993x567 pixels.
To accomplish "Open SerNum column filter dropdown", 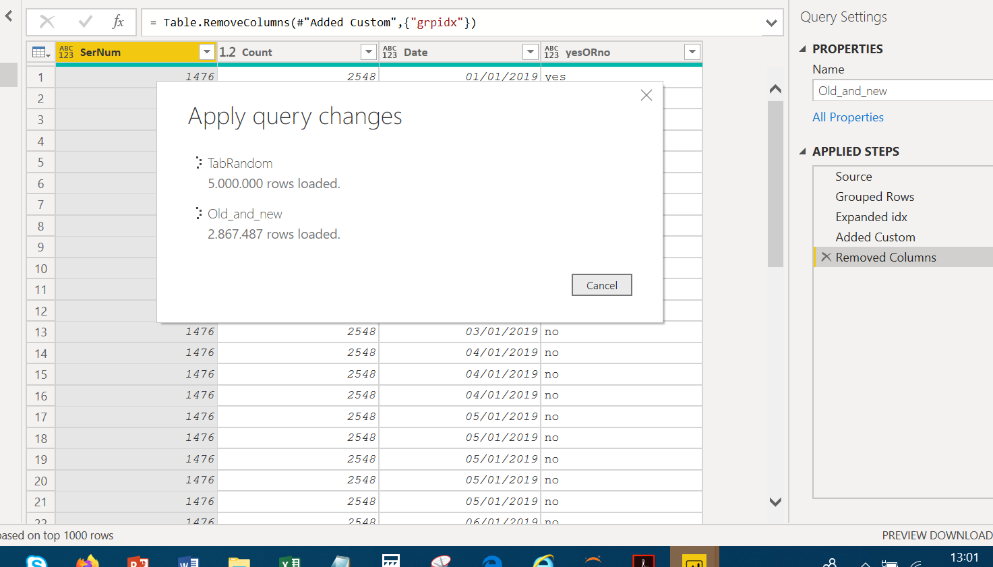I will pos(207,52).
